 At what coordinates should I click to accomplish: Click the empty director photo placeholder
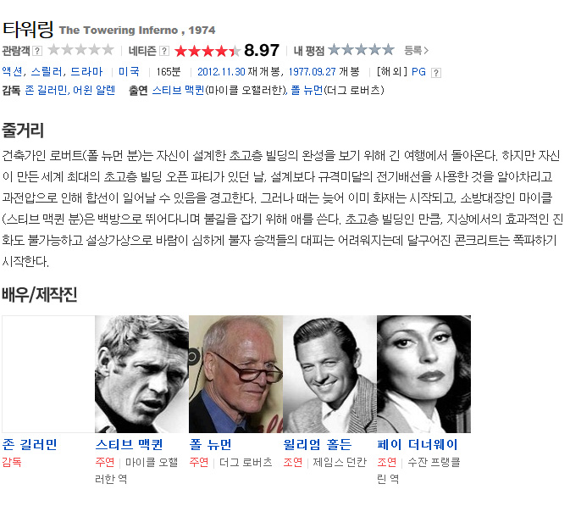(x=48, y=374)
